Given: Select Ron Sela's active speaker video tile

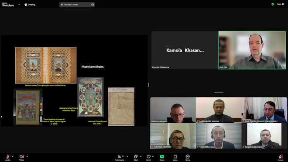Looking at the screenshot, I should click(x=252, y=50).
